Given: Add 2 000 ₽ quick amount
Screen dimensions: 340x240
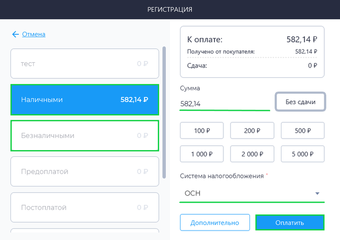Looking at the screenshot, I should 252,154.
